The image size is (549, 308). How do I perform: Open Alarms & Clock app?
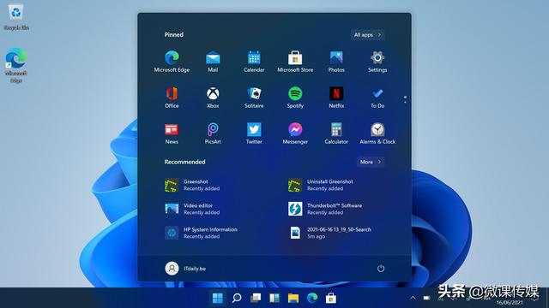(377, 133)
